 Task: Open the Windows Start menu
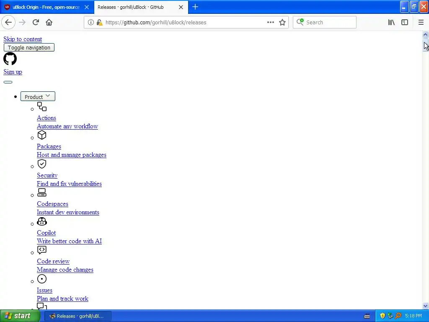(x=19, y=316)
